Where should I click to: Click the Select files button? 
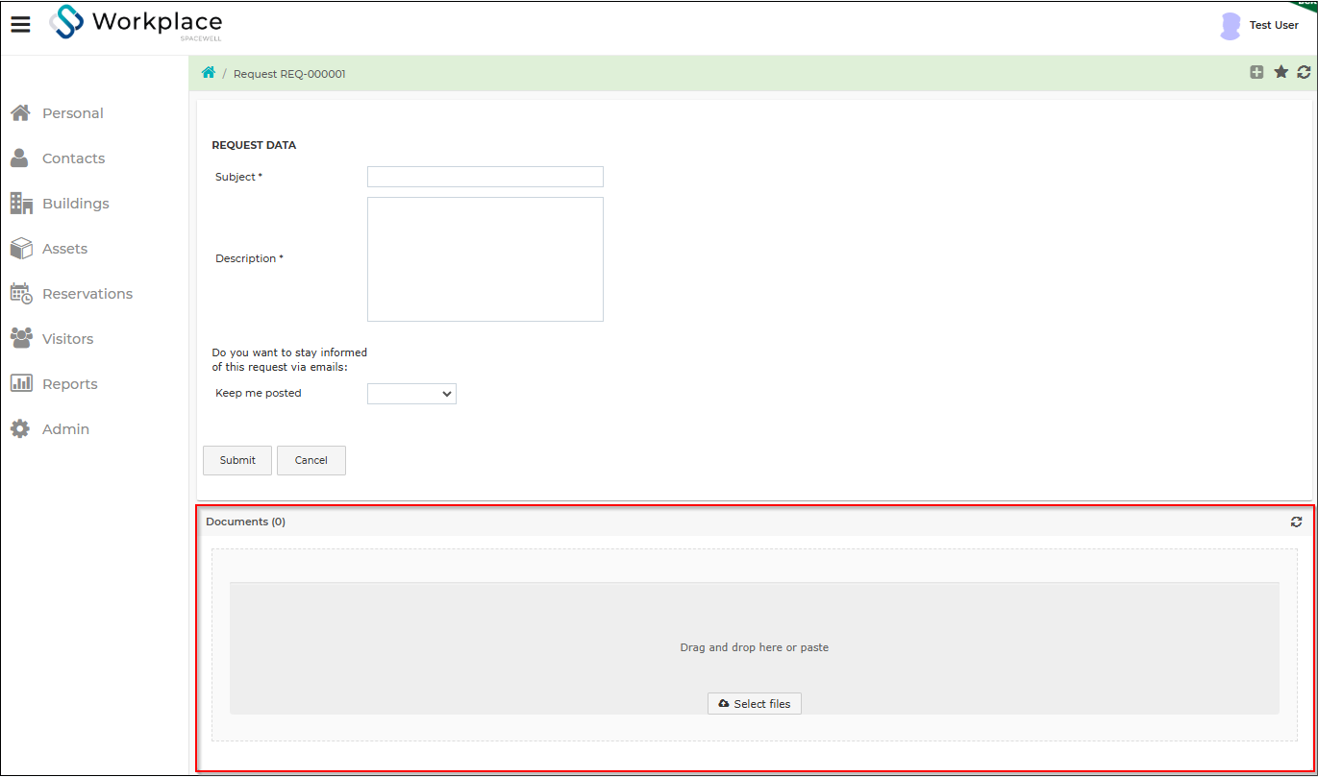click(x=755, y=704)
